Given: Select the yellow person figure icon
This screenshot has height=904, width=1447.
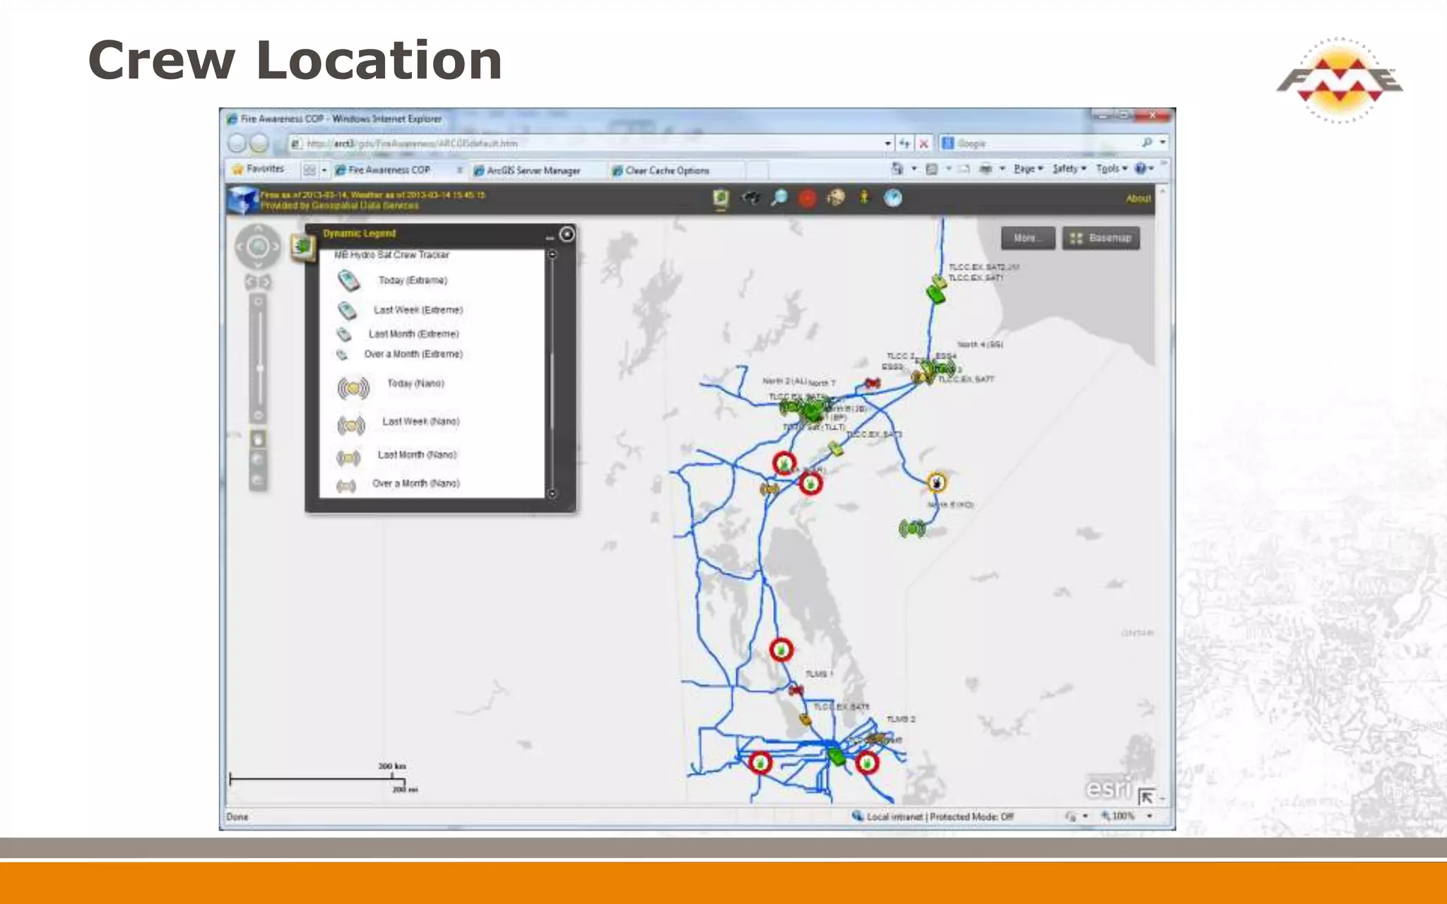Looking at the screenshot, I should 864,198.
